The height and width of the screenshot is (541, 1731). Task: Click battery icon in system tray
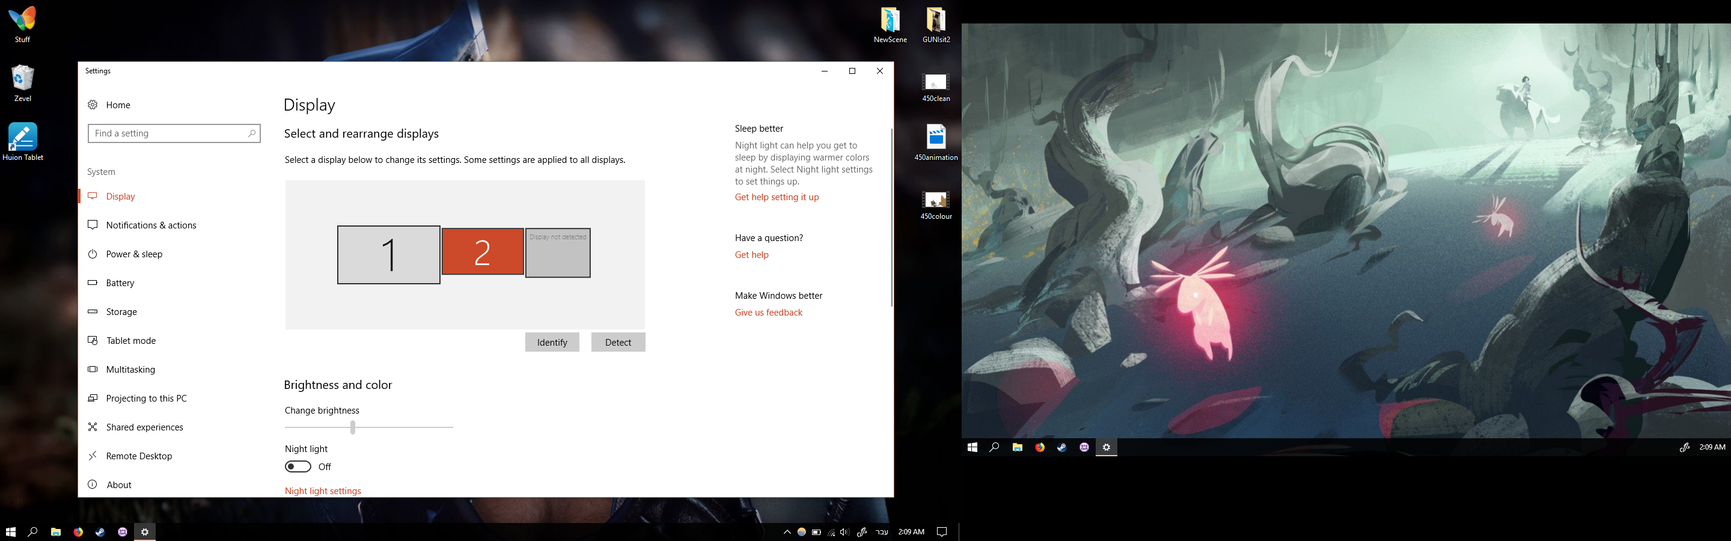[816, 531]
